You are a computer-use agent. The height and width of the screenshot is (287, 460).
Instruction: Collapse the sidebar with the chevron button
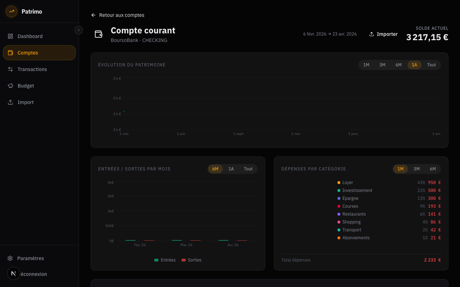pos(79,30)
